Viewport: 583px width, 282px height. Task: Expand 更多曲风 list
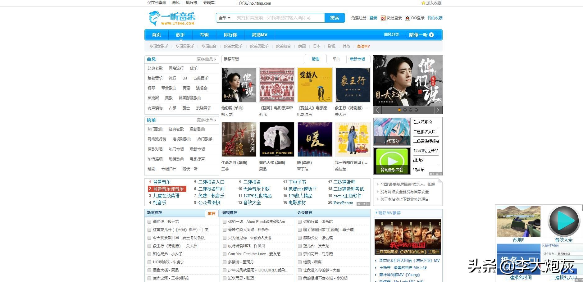coord(205,59)
